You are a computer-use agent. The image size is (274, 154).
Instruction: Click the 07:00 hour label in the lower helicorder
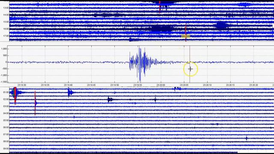pos(6,134)
